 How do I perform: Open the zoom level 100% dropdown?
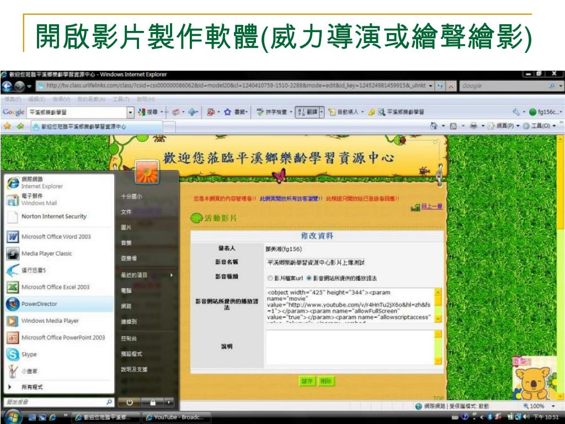pos(554,406)
